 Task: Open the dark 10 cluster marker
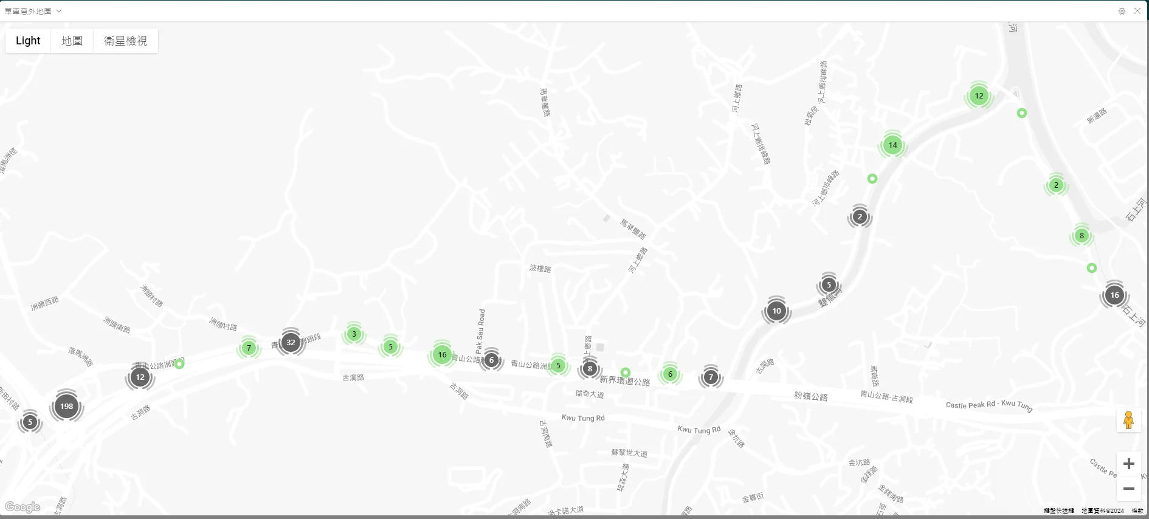777,311
